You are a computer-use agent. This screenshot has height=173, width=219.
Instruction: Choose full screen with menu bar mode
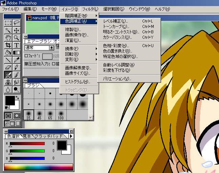click(x=13, y=124)
